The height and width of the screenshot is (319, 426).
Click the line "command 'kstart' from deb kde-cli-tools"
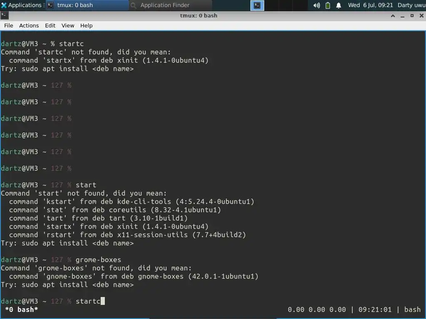tap(131, 201)
